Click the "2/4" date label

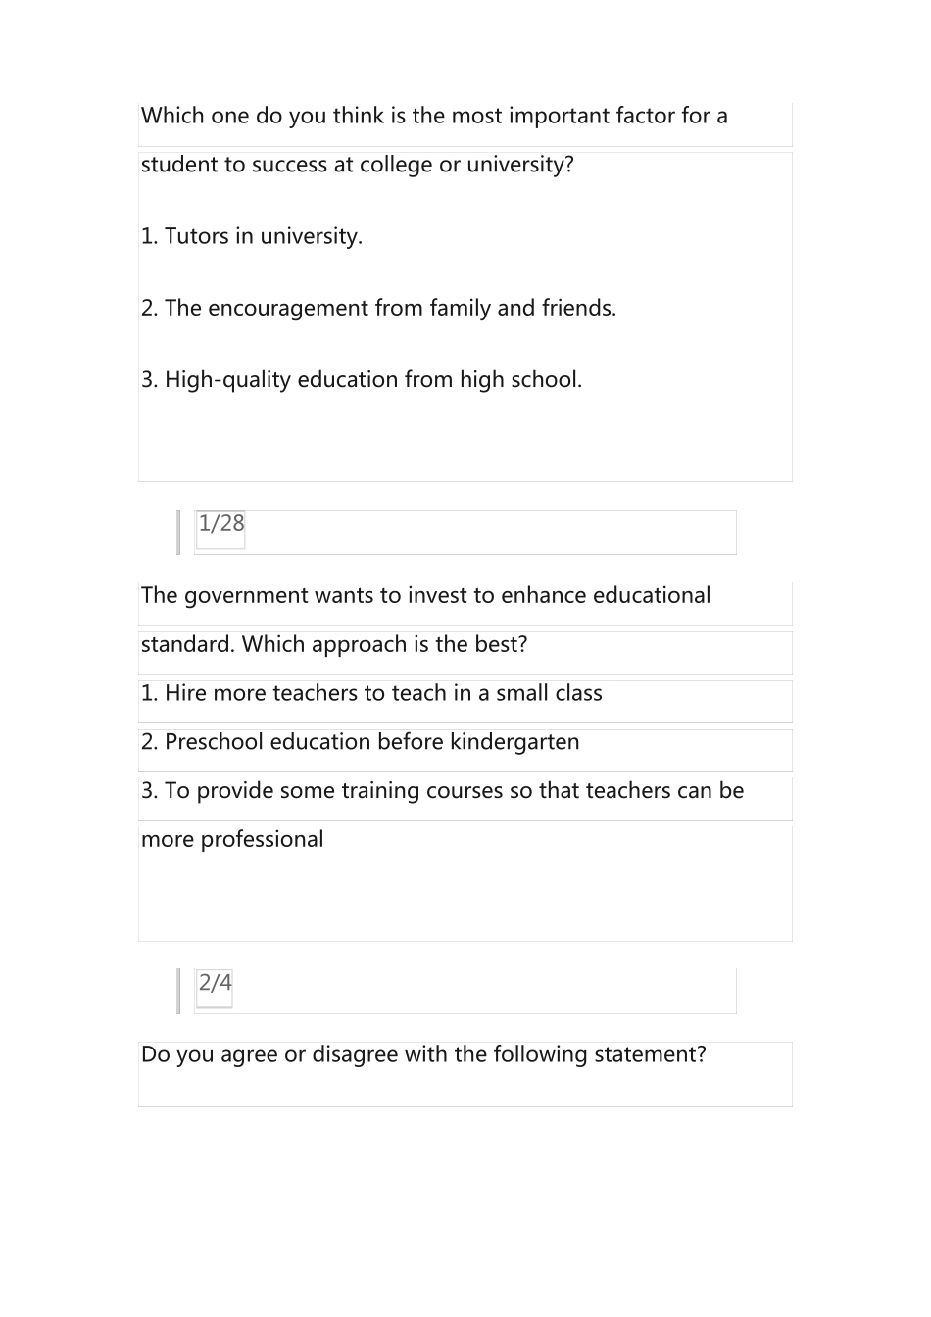[x=215, y=983]
